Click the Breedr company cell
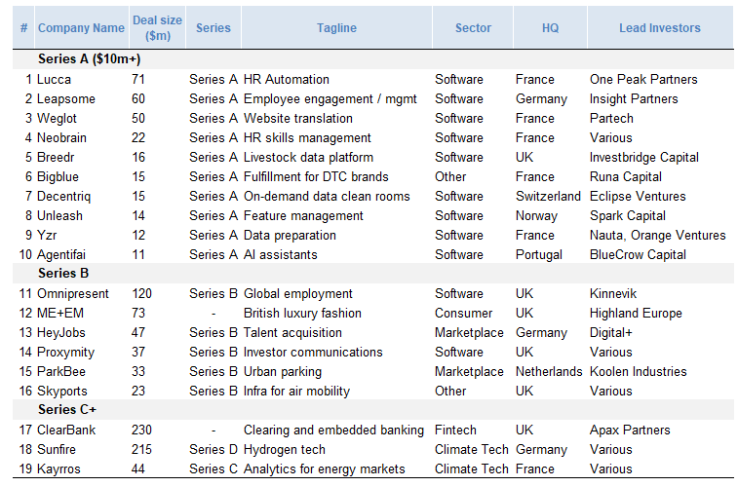738x487 pixels. coord(56,158)
